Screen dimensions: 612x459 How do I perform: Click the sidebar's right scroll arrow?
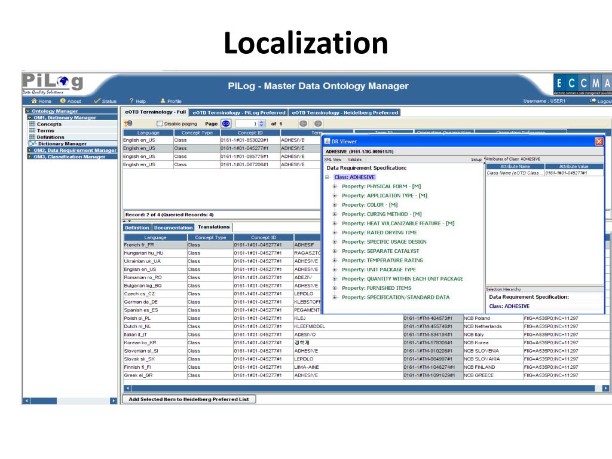coord(114,401)
